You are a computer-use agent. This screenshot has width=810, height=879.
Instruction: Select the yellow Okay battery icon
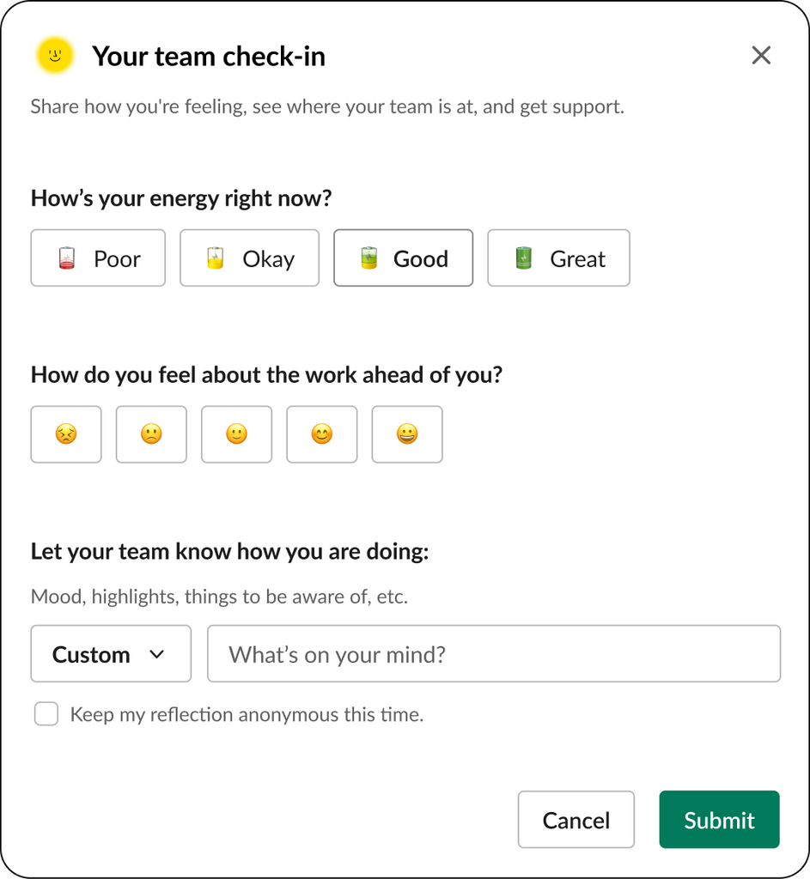tap(216, 258)
